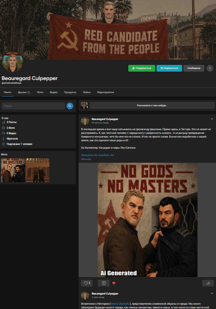This screenshot has width=216, height=309.
Task: Collapse post text via Меньше link
Action: (86, 159)
